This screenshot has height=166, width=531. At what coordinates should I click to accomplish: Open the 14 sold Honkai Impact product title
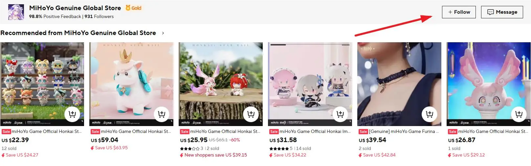[315, 131]
